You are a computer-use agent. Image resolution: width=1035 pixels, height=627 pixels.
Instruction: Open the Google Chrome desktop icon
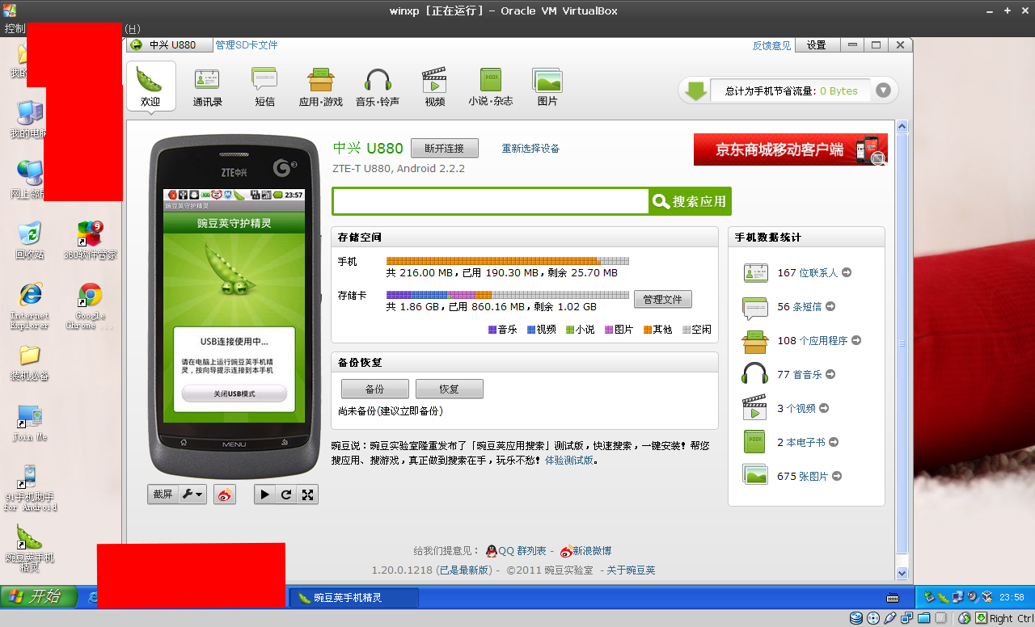click(x=91, y=305)
